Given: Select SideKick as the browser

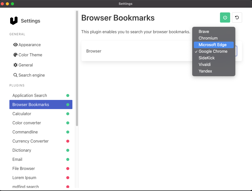Looking at the screenshot, I should coord(214,58).
